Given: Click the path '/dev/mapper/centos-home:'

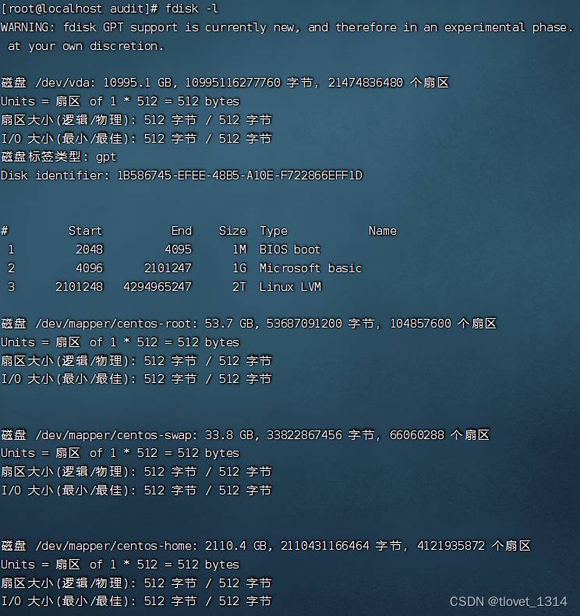Looking at the screenshot, I should click(116, 546).
